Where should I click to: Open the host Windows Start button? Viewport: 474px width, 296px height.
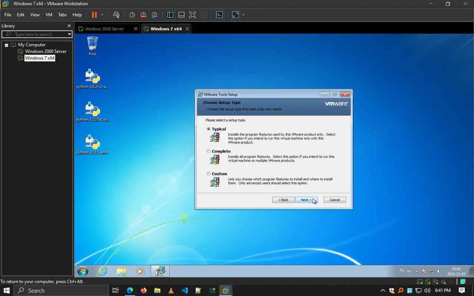pyautogui.click(x=6, y=290)
